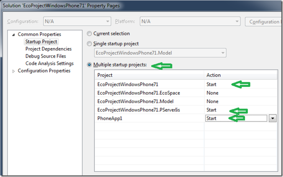The image size is (283, 177).
Task: Select Startup Project in the tree
Action: pyautogui.click(x=41, y=42)
